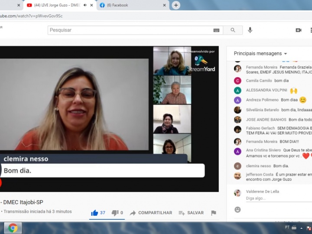Select the LIVE Jorge Guzo tab
The width and height of the screenshot is (312, 234).
56,5
